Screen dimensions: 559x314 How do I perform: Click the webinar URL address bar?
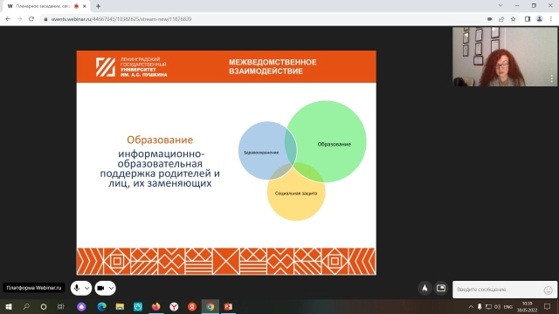click(264, 19)
